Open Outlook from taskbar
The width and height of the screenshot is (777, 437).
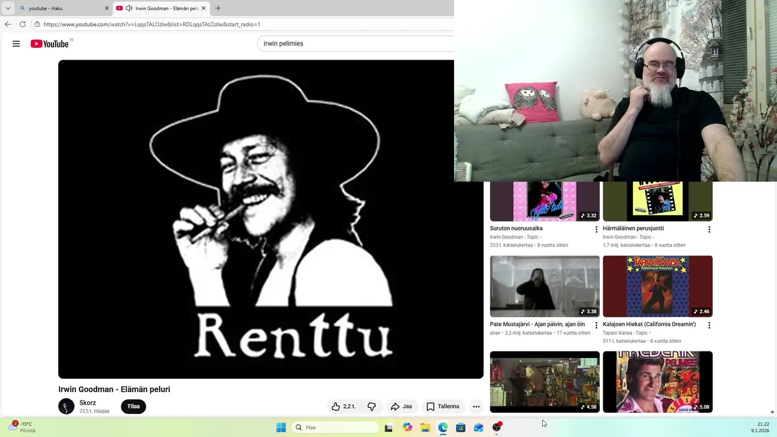click(479, 427)
